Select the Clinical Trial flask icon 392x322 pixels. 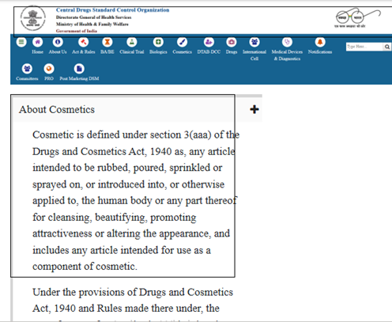tap(132, 42)
